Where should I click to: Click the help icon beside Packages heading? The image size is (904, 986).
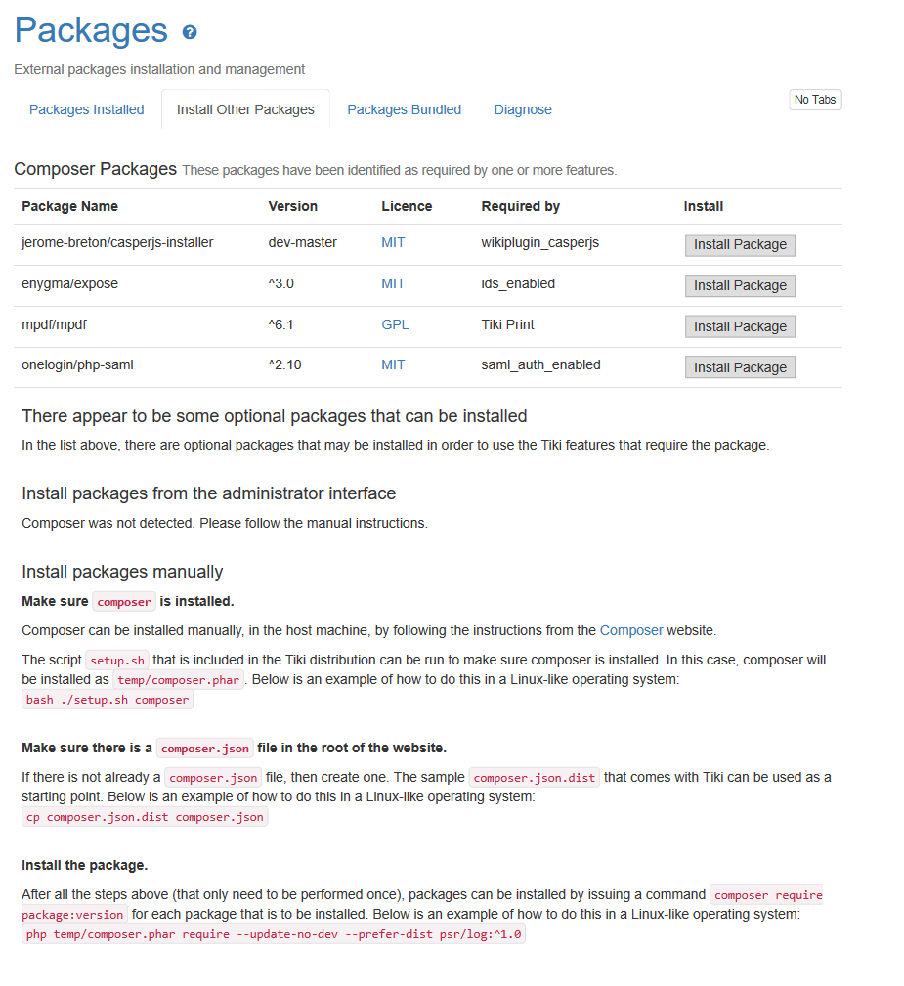click(190, 32)
